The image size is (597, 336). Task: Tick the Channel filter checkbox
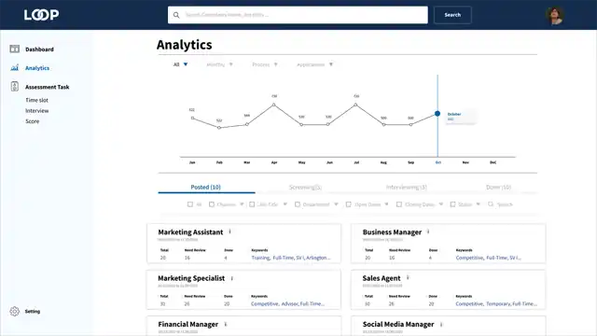[x=212, y=204]
